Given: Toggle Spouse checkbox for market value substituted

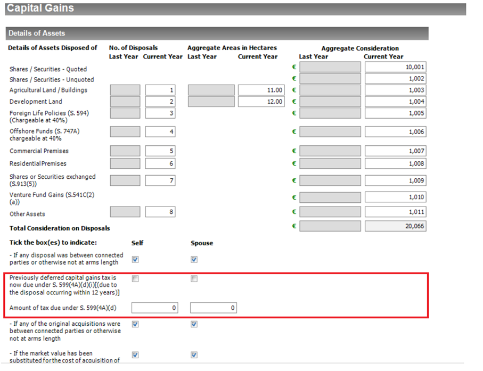Looking at the screenshot, I should [194, 355].
